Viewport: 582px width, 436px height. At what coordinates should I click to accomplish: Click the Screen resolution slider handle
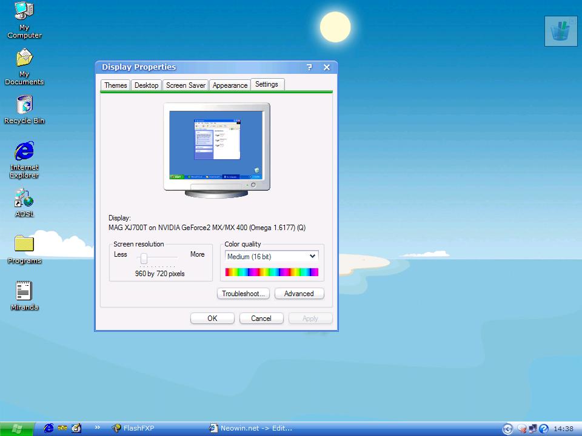click(x=145, y=259)
